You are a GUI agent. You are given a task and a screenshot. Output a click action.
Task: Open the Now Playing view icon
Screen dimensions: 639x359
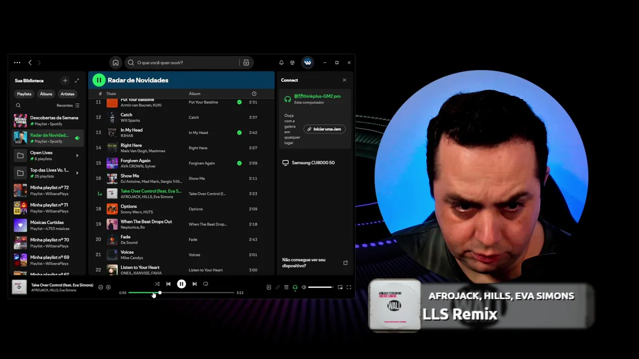pyautogui.click(x=269, y=287)
